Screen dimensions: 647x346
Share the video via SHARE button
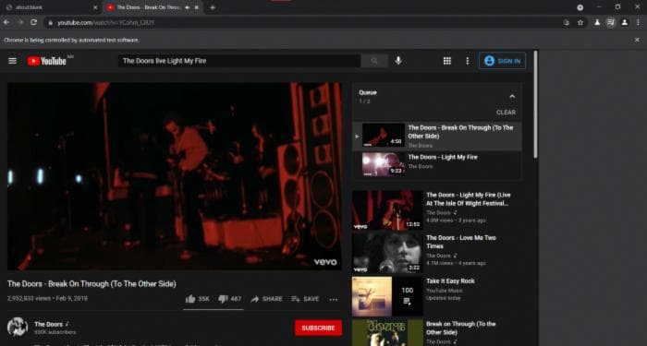(x=266, y=299)
